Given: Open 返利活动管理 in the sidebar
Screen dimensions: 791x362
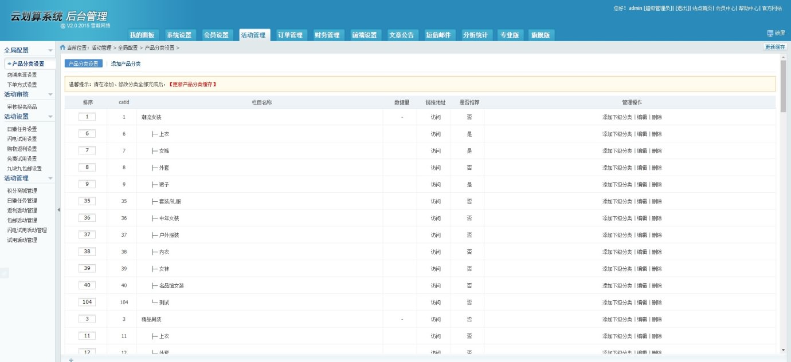Looking at the screenshot, I should (x=22, y=210).
